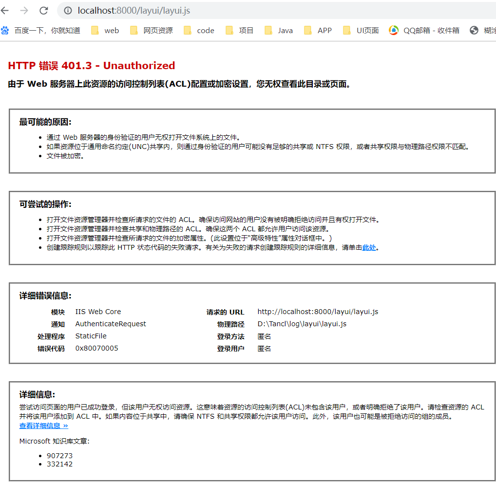Click the globe icon beside the 糊涂 bookmark

pyautogui.click(x=474, y=30)
